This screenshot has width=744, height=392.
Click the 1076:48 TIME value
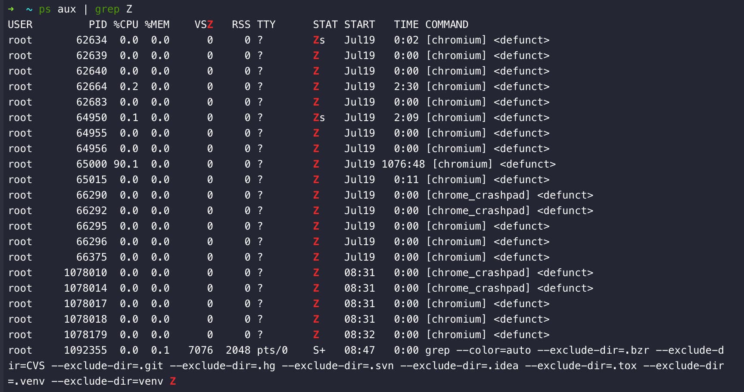pos(403,164)
